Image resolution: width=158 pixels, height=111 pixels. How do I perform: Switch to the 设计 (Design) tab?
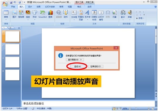pyautogui.click(x=30, y=7)
